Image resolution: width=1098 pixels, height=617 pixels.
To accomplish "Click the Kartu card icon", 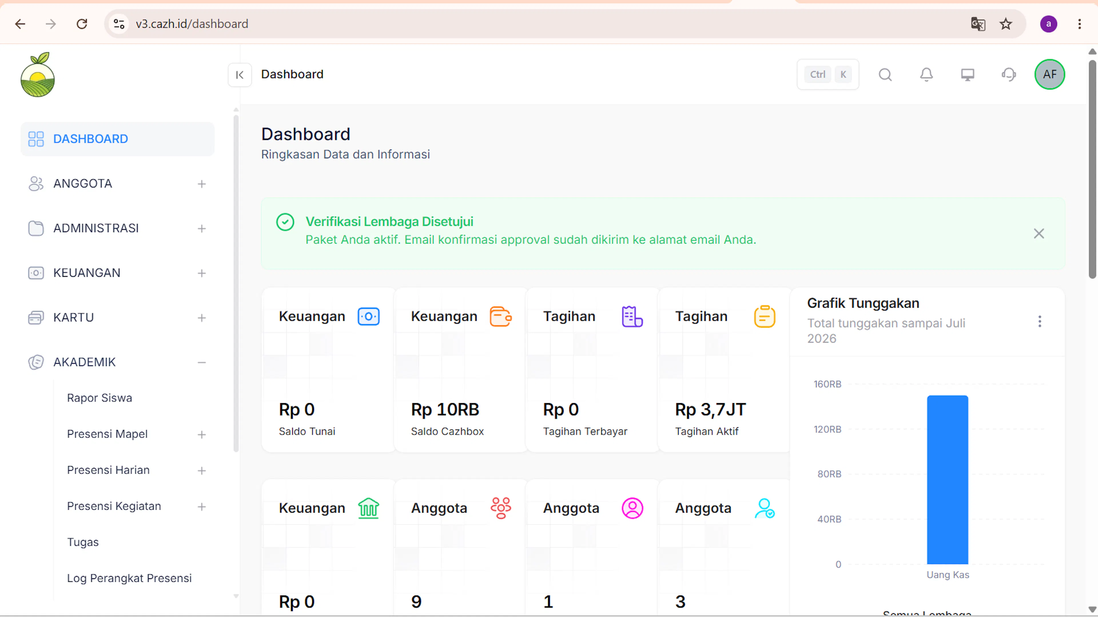I will tap(36, 317).
